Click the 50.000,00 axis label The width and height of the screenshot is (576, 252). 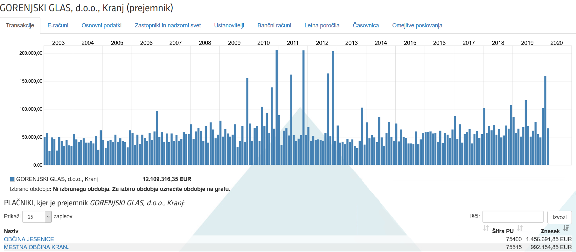click(32, 137)
